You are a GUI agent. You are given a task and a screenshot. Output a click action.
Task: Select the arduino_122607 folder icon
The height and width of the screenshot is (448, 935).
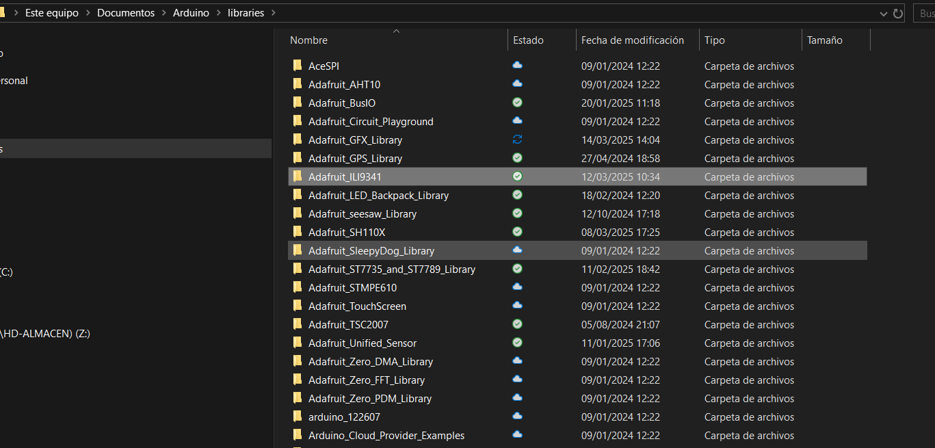coord(298,417)
